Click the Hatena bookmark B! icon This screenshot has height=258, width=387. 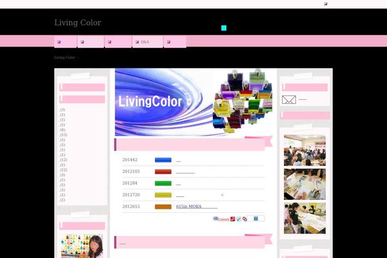[215, 219]
